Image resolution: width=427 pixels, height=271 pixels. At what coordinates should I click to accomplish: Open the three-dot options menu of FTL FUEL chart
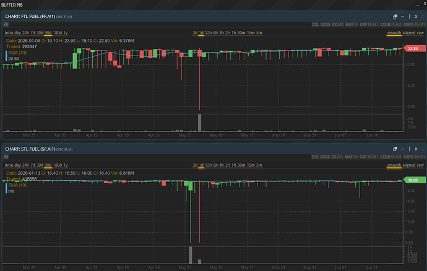pyautogui.click(x=423, y=17)
